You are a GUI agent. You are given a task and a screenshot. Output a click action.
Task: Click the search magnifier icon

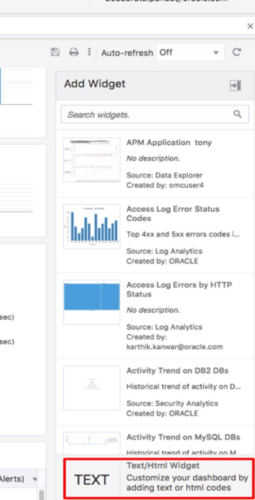tap(237, 114)
